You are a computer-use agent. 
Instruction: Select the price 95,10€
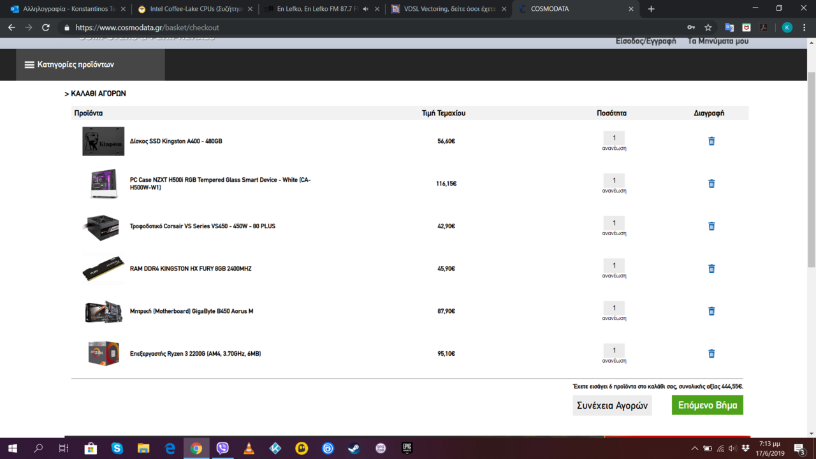tap(446, 354)
